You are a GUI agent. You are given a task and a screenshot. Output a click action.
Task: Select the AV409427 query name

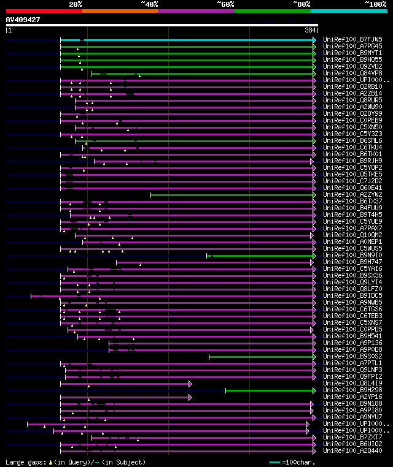[23, 20]
